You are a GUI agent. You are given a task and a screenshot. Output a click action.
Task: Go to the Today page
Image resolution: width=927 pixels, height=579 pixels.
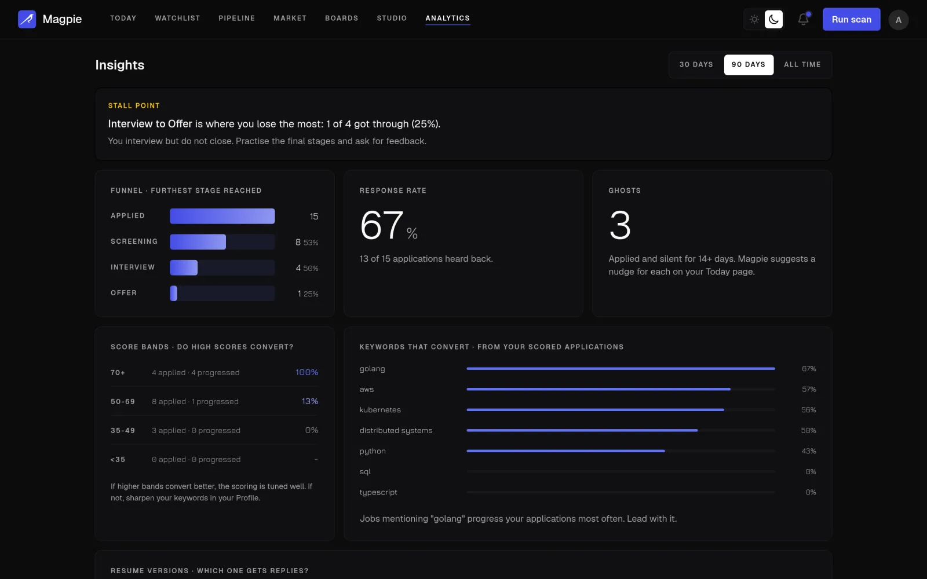tap(123, 19)
